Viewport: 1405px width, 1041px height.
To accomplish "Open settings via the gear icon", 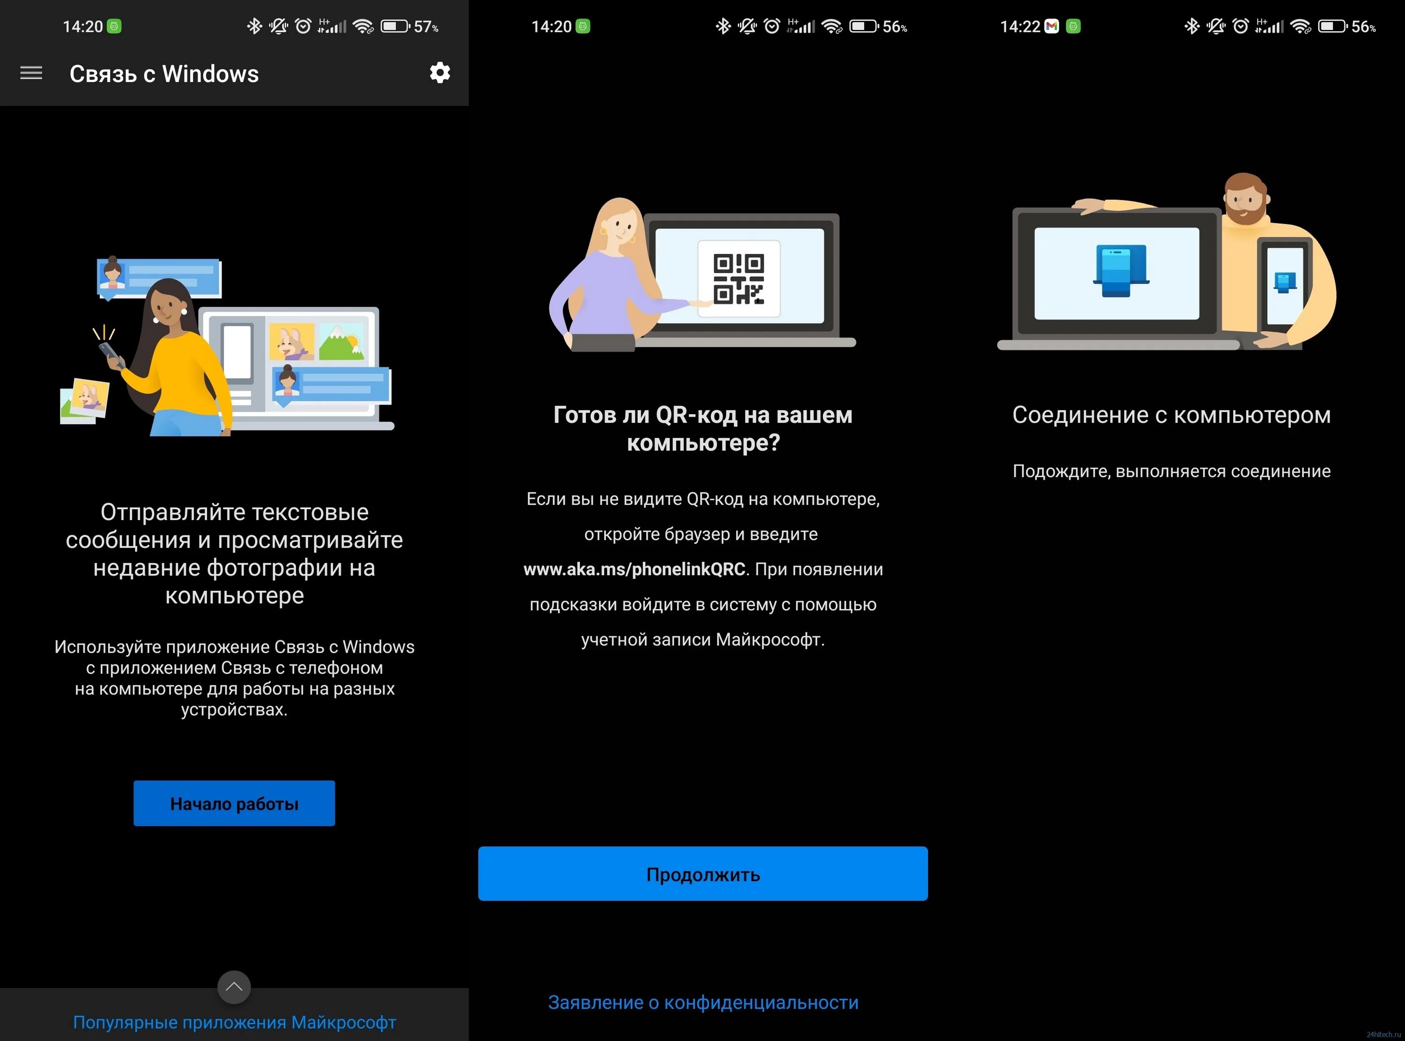I will coord(440,73).
